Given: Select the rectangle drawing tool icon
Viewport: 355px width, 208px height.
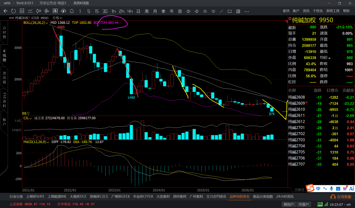Looking at the screenshot, I should coord(229,11).
